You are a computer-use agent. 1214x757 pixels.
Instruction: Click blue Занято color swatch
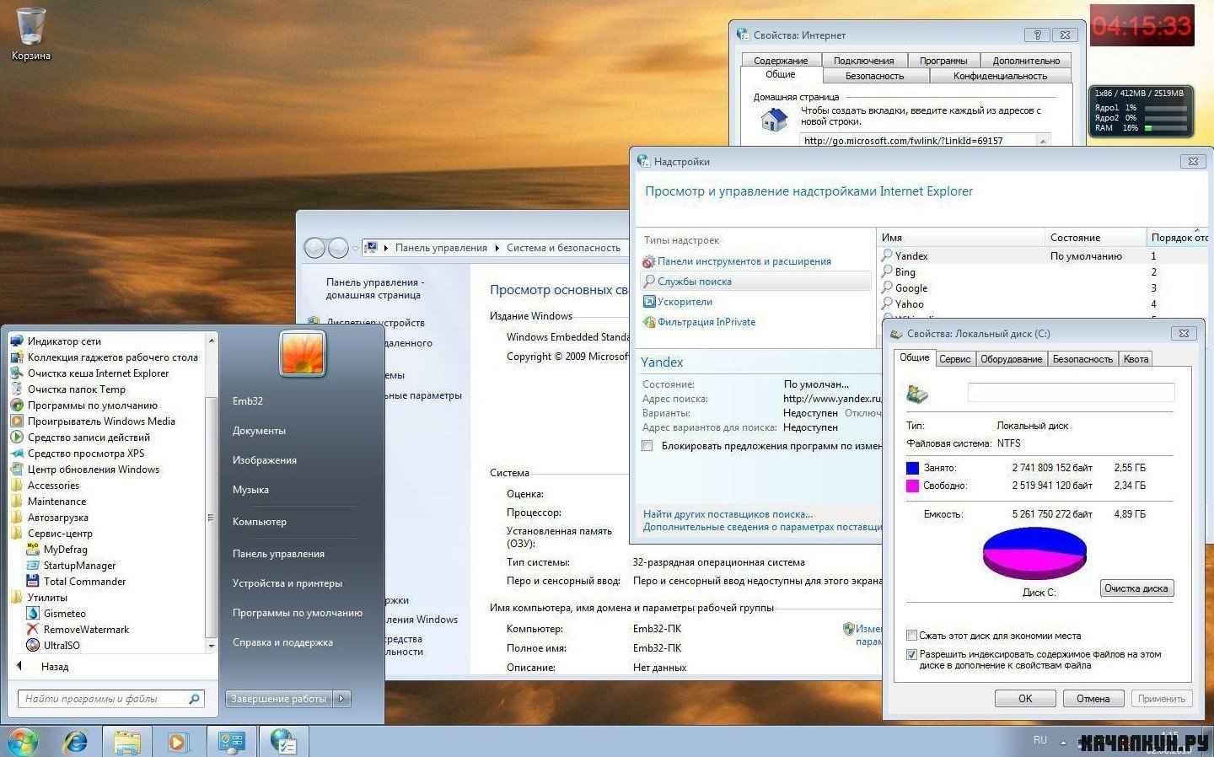click(912, 468)
